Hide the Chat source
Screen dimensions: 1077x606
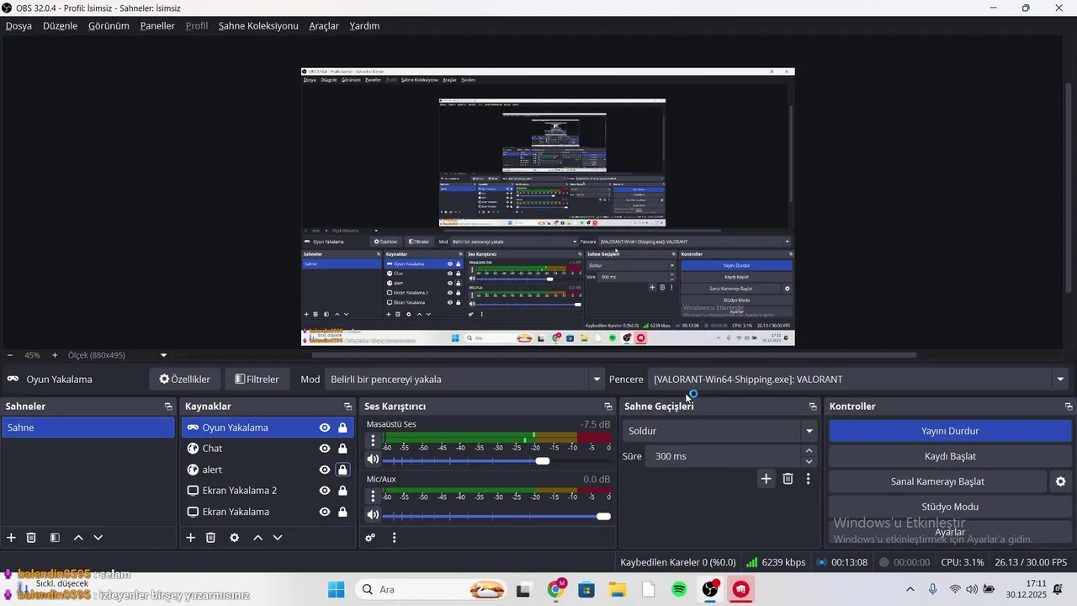pyautogui.click(x=325, y=449)
